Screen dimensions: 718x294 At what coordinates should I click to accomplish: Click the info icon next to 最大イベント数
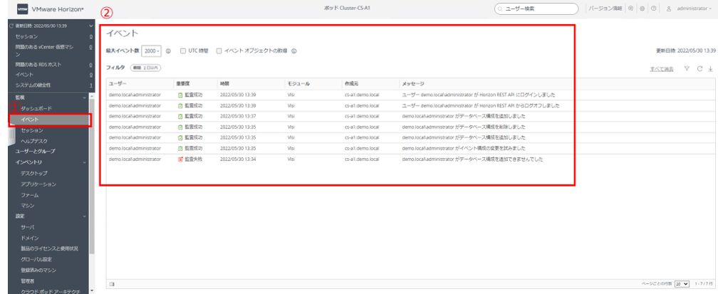(168, 51)
